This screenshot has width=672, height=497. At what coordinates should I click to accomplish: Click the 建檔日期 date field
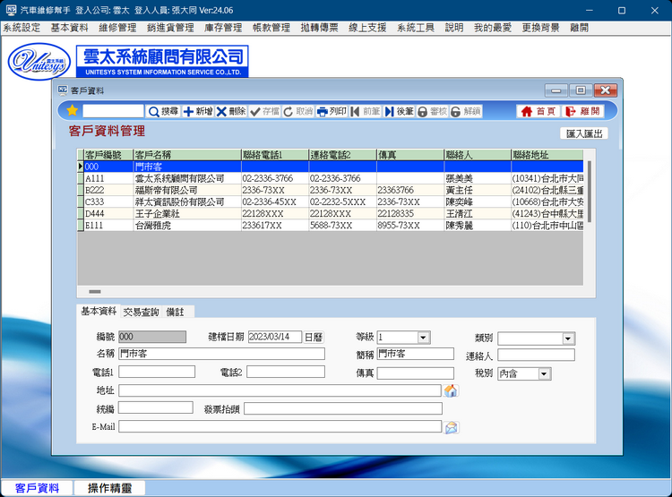(275, 337)
